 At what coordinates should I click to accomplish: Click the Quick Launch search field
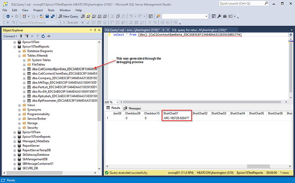pos(242,3)
